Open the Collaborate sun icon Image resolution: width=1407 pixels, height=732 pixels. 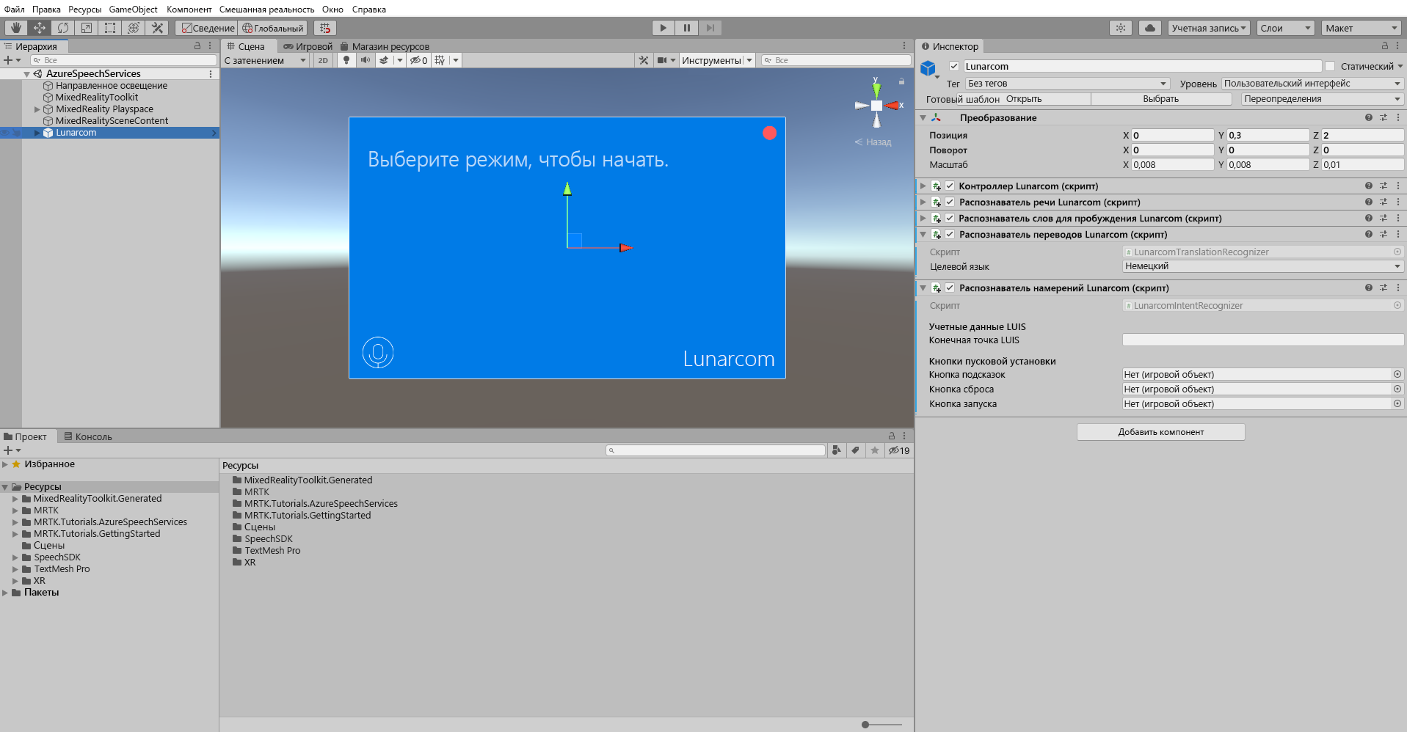[x=1120, y=28]
